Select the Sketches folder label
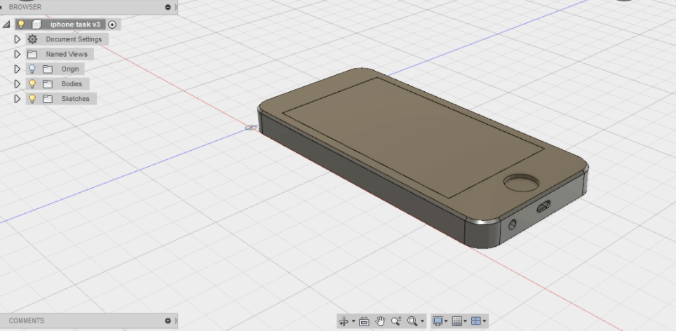This screenshot has height=331, width=676. [x=75, y=99]
